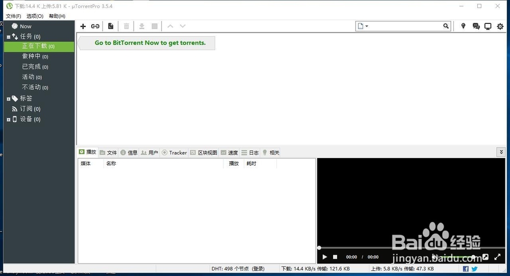Image resolution: width=510 pixels, height=276 pixels.
Task: Expand the 标签 tree node
Action: [x=9, y=99]
